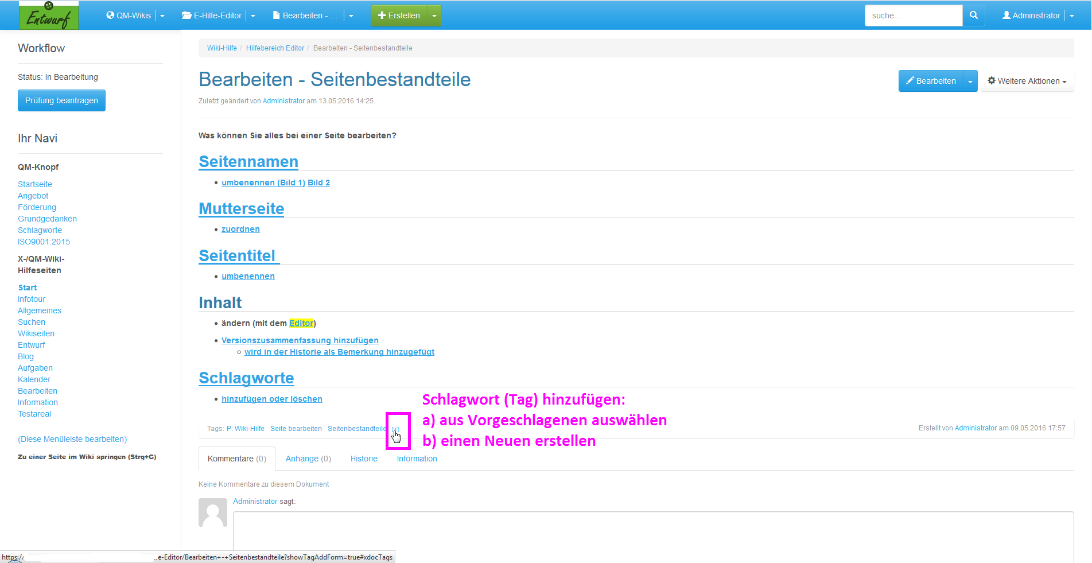Screen dimensions: 1092x563
Task: Open the Administrator user menu caret
Action: pos(1072,15)
